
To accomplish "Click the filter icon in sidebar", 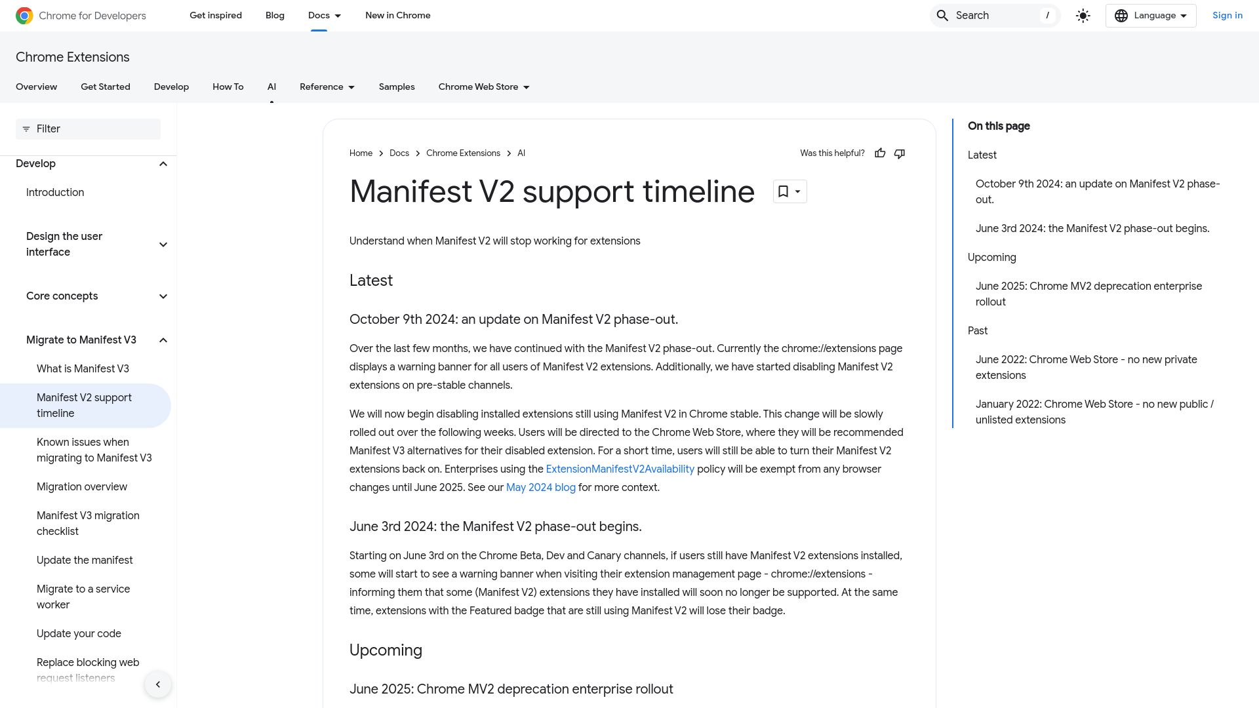I will (x=26, y=129).
